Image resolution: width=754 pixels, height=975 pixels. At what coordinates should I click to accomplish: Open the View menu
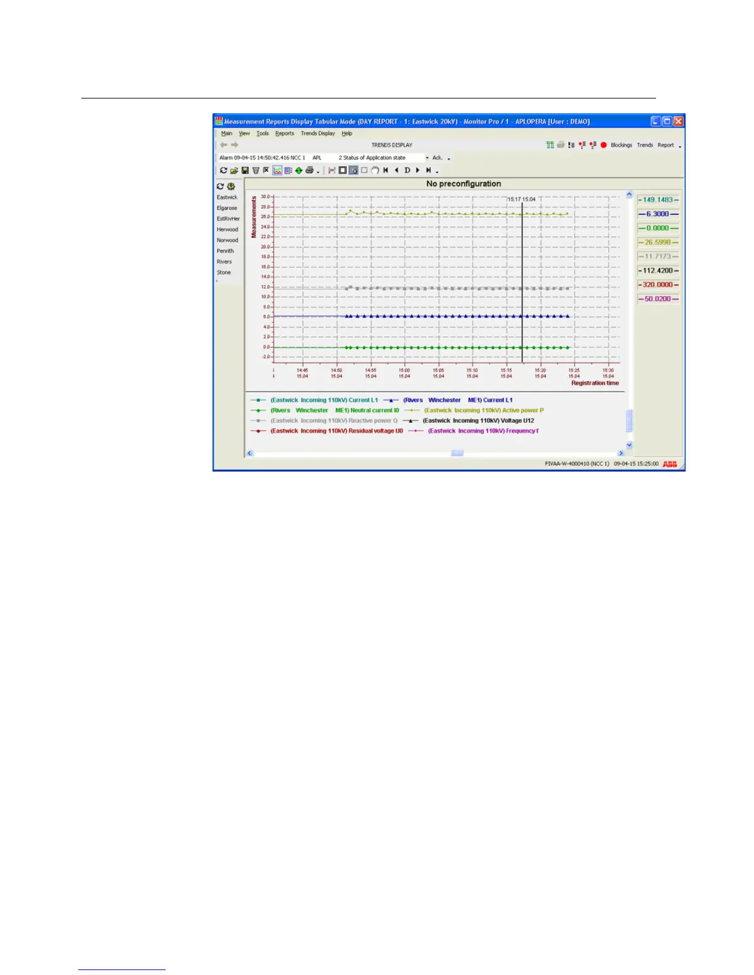[x=245, y=134]
